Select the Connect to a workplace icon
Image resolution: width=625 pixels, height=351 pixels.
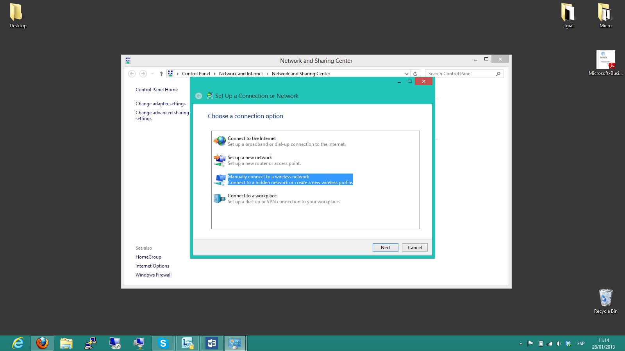pos(220,199)
